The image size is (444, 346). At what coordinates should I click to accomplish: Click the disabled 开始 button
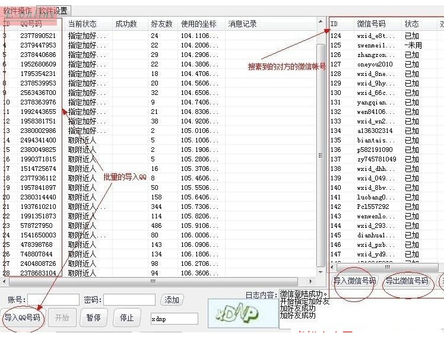coord(62,318)
